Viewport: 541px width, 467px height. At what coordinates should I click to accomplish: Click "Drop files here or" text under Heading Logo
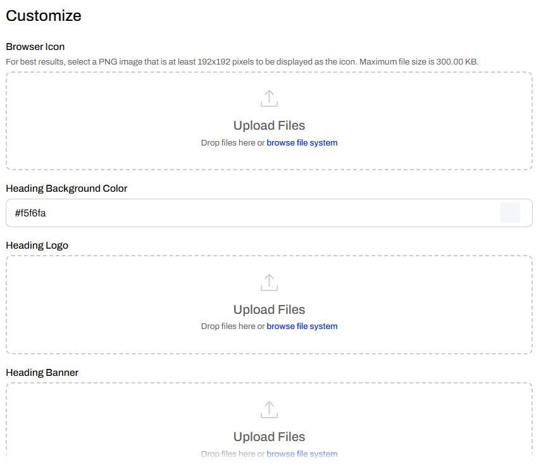(232, 327)
